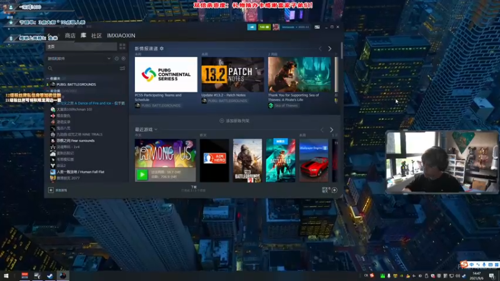Open the Windows Start button

tap(6, 275)
